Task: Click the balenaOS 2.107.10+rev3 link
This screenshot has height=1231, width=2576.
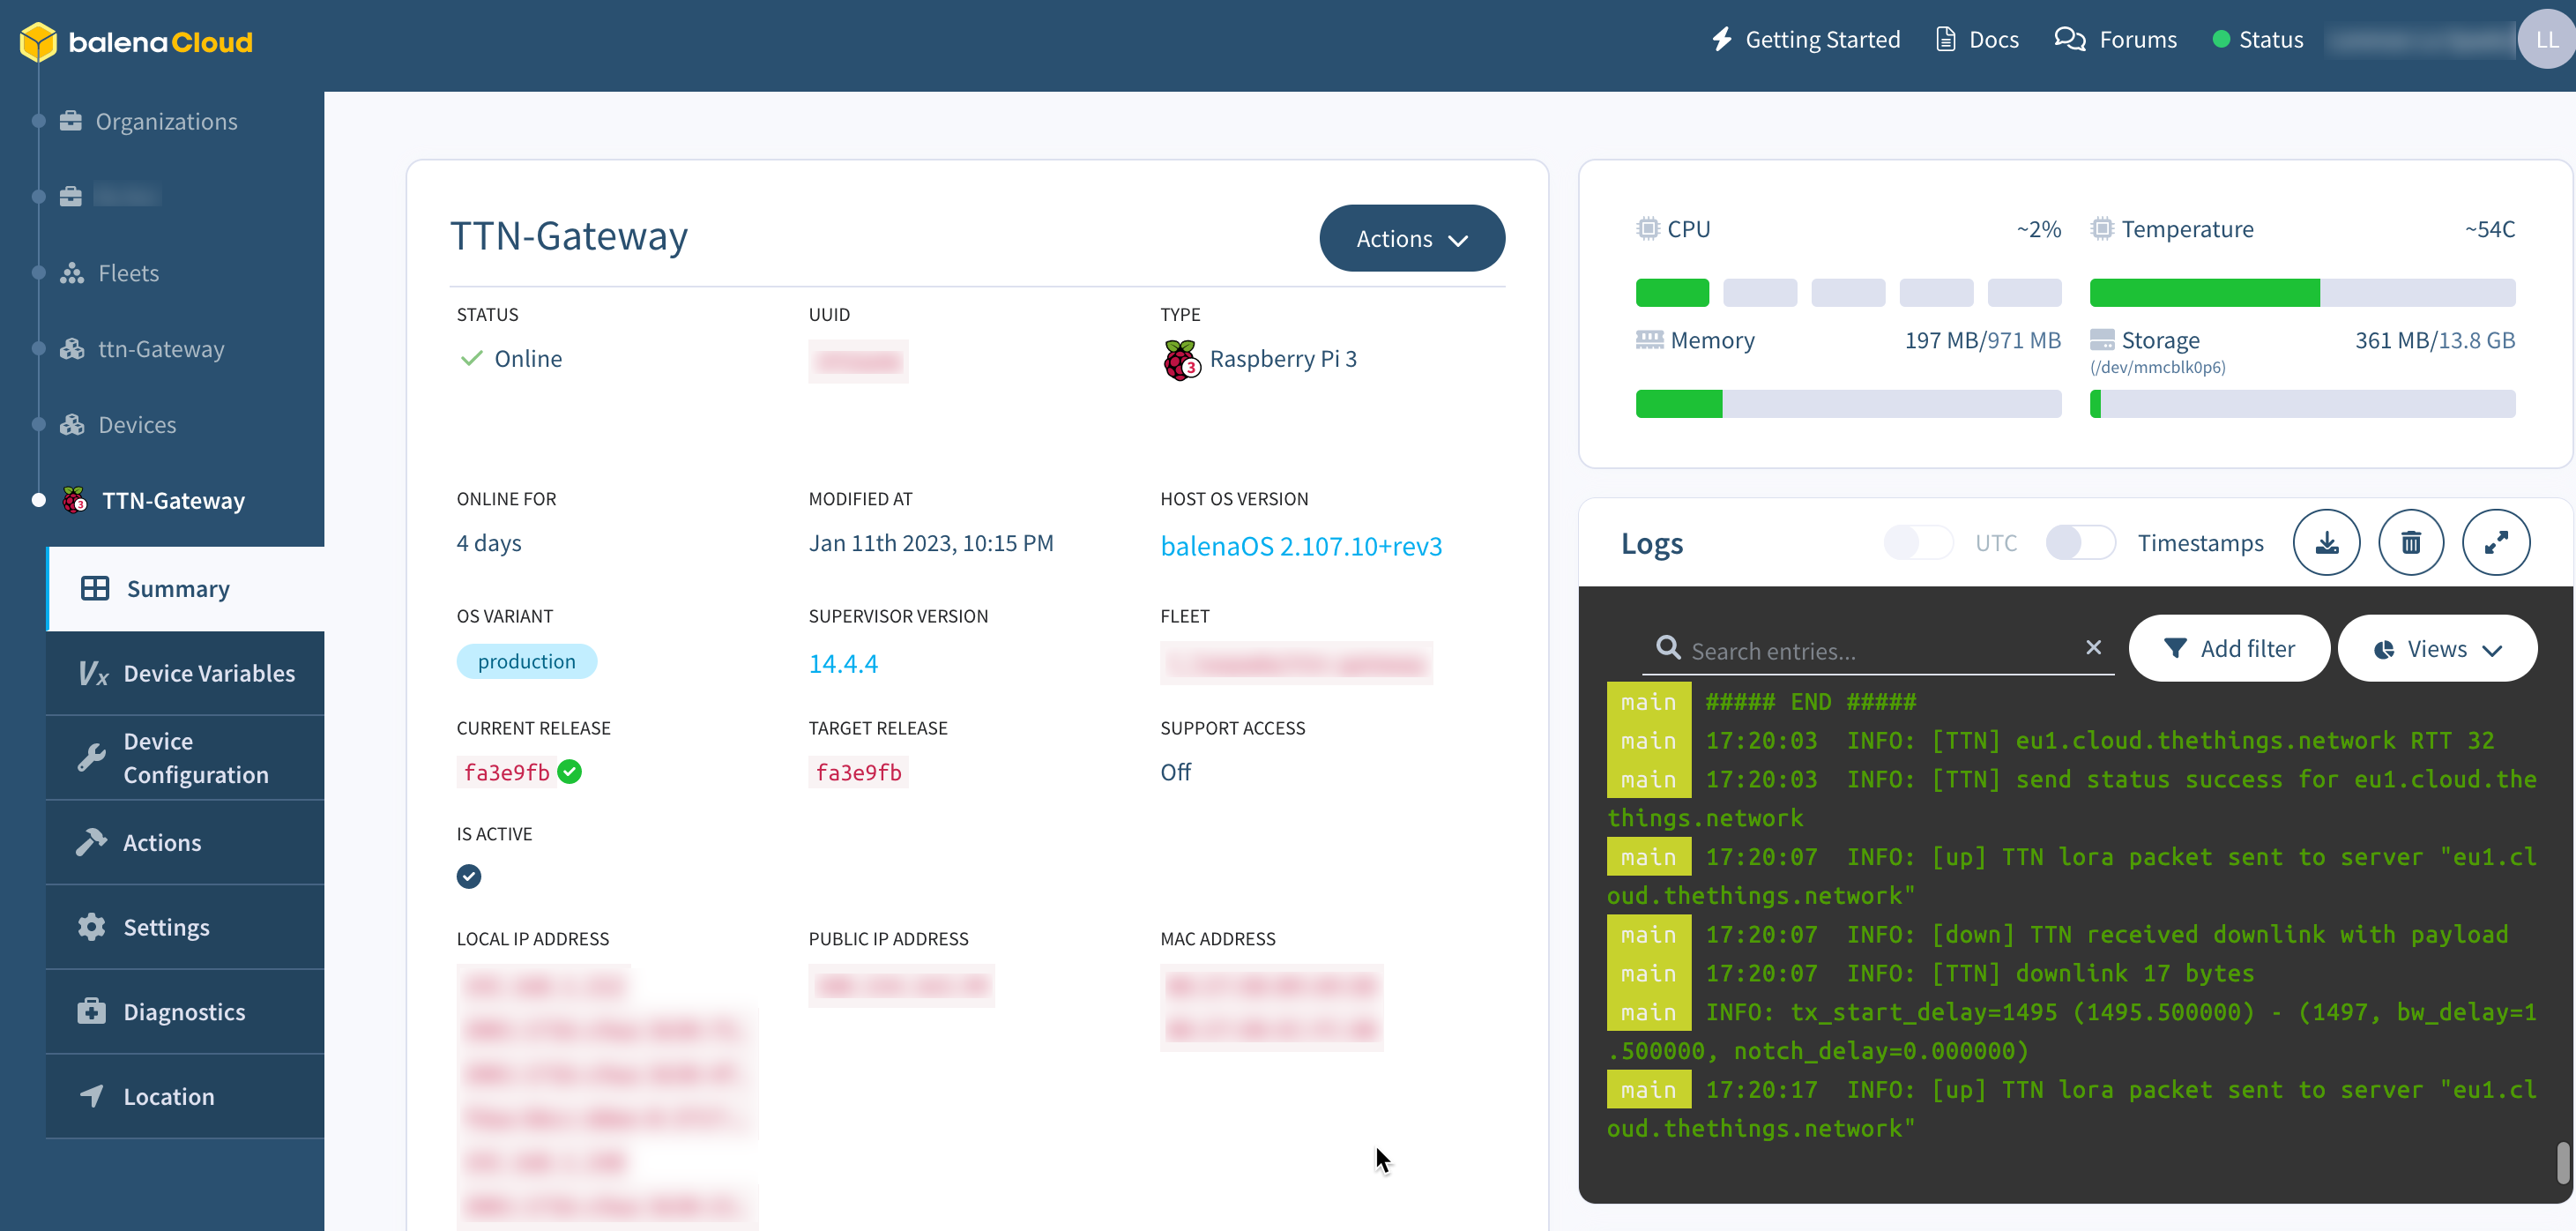Action: (1301, 546)
